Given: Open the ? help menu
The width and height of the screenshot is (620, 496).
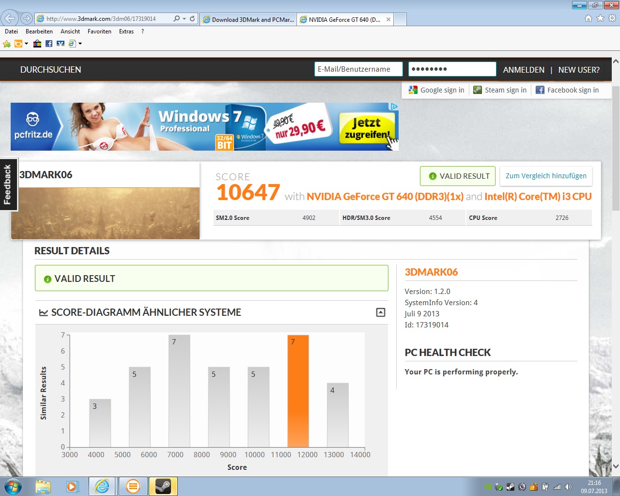Looking at the screenshot, I should tap(142, 31).
